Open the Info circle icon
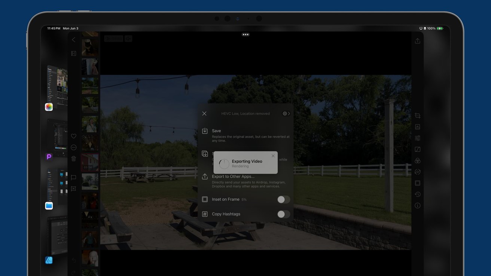This screenshot has height=276, width=491. point(418,206)
